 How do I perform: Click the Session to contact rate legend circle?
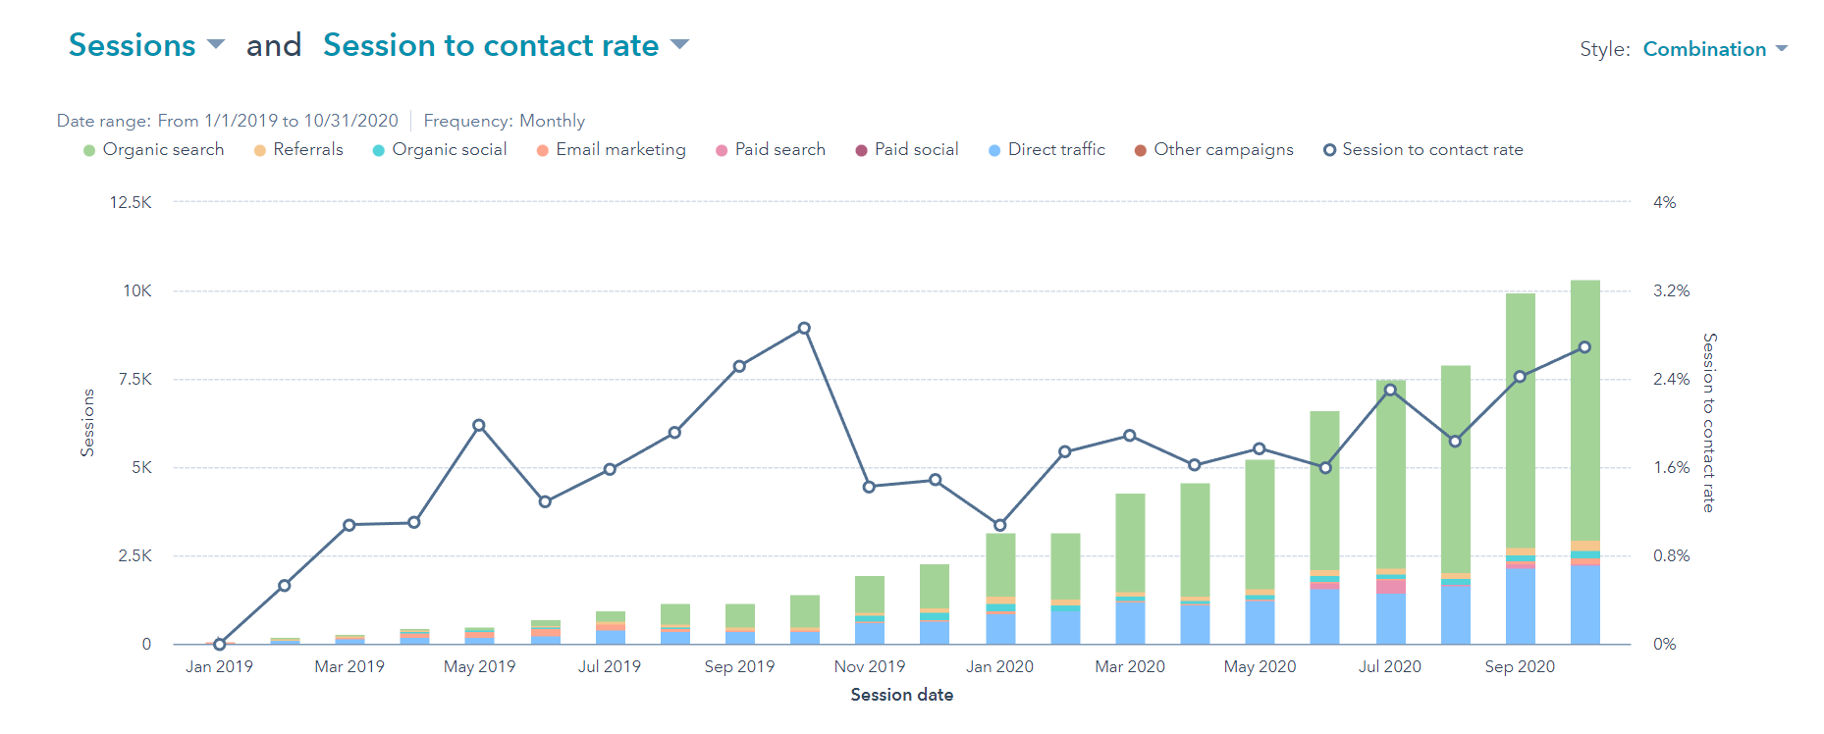coord(1329,150)
